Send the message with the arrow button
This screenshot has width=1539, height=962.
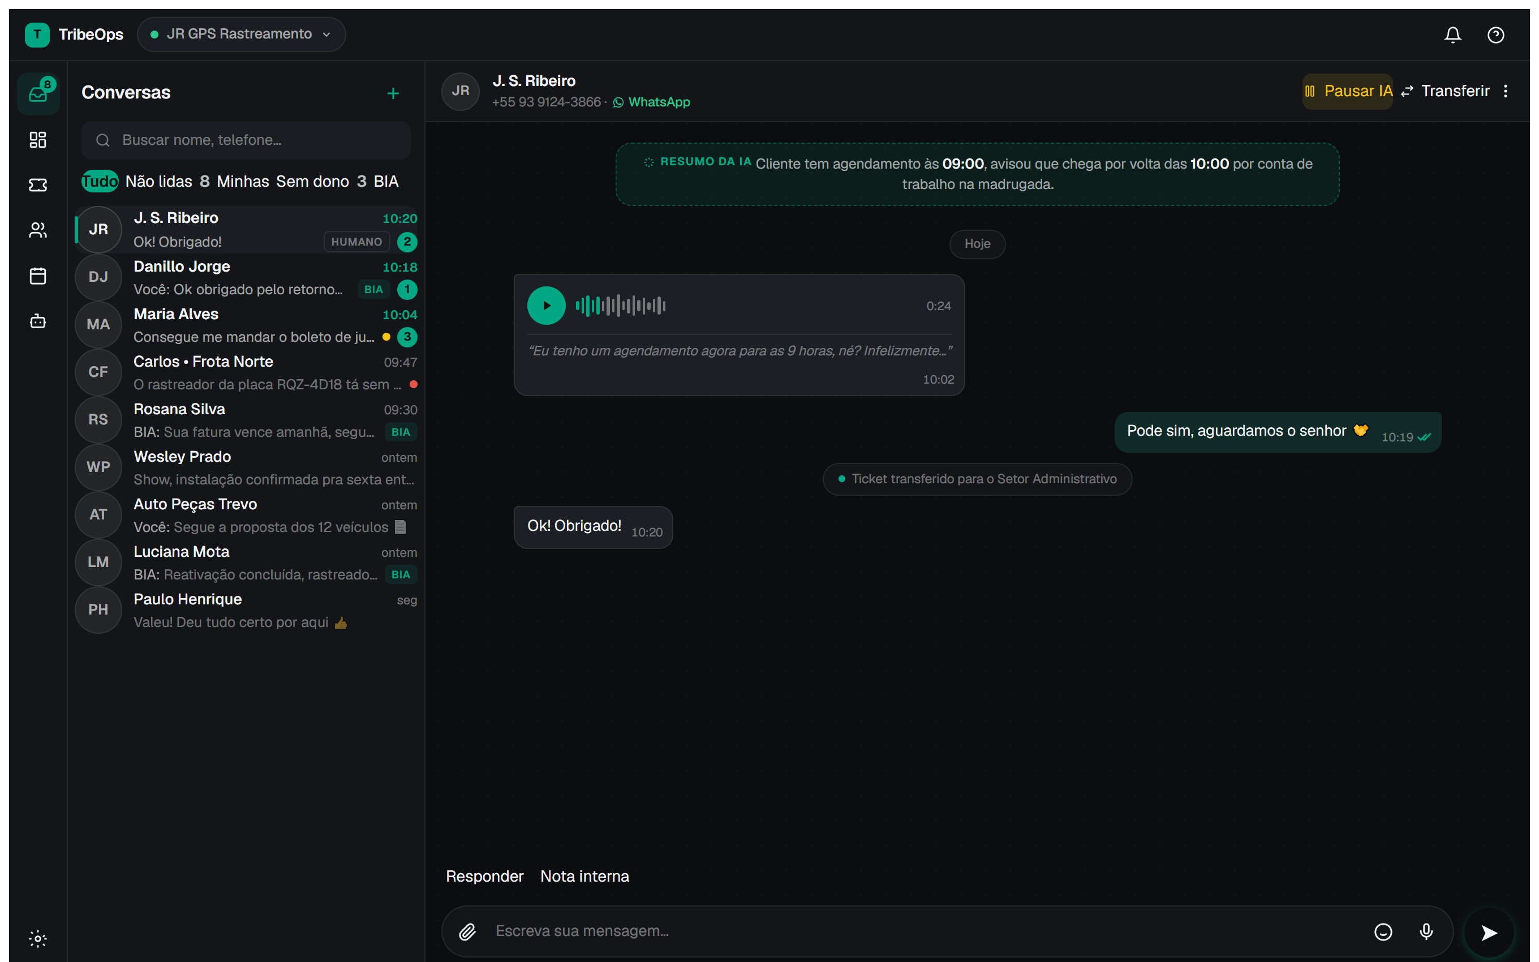pyautogui.click(x=1489, y=933)
